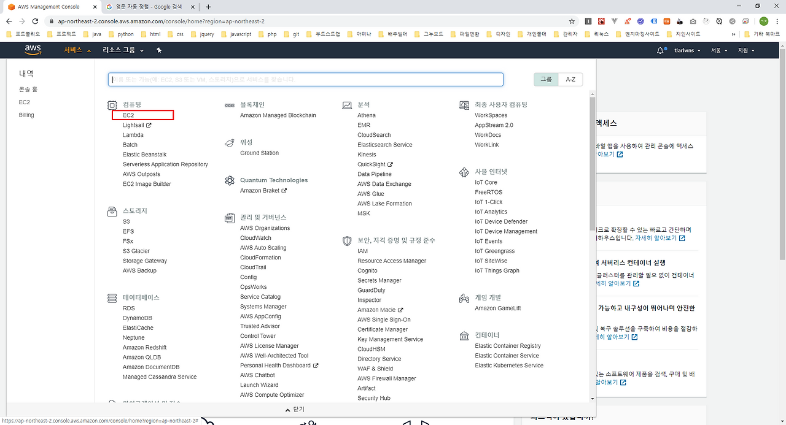This screenshot has width=786, height=425.
Task: Bookmark this page with the star icon
Action: [572, 21]
